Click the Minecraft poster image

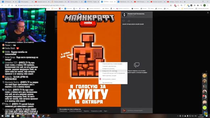pyautogui.click(x=89, y=59)
